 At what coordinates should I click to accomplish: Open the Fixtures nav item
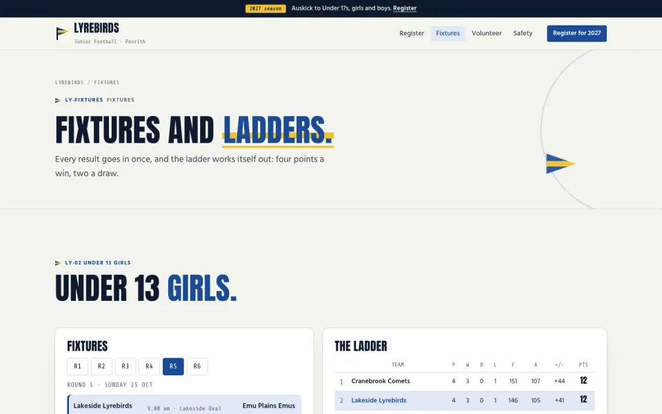[x=448, y=33]
